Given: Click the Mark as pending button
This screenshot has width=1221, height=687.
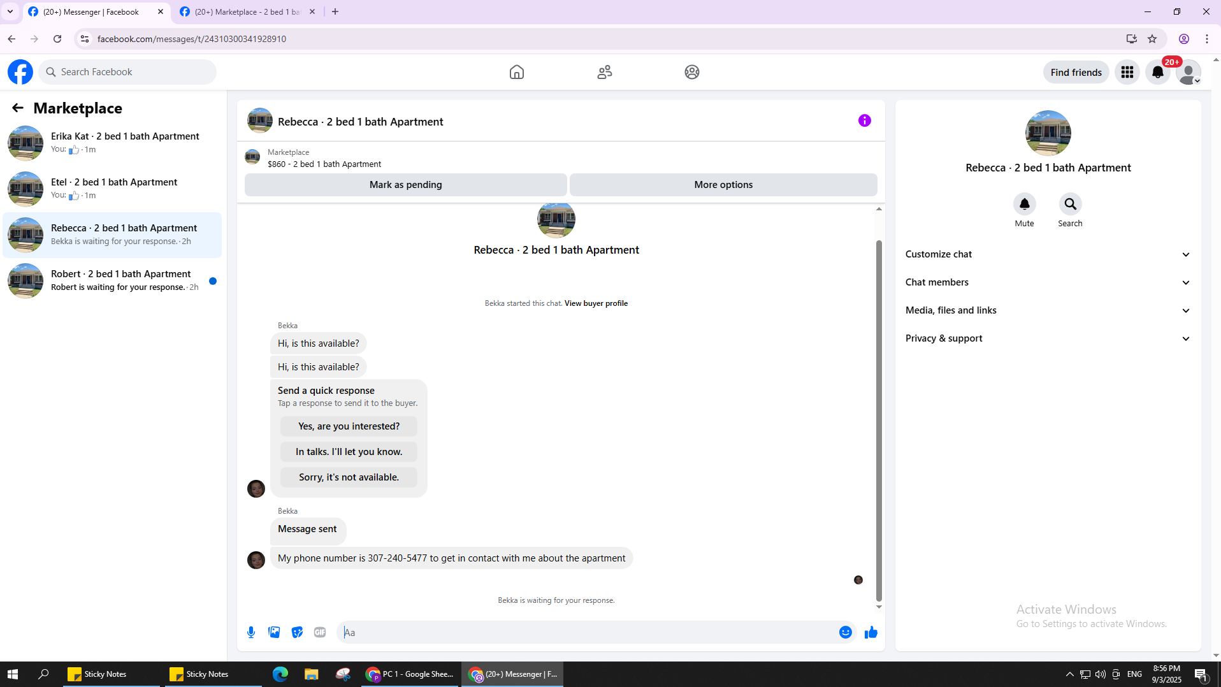Looking at the screenshot, I should [x=406, y=185].
